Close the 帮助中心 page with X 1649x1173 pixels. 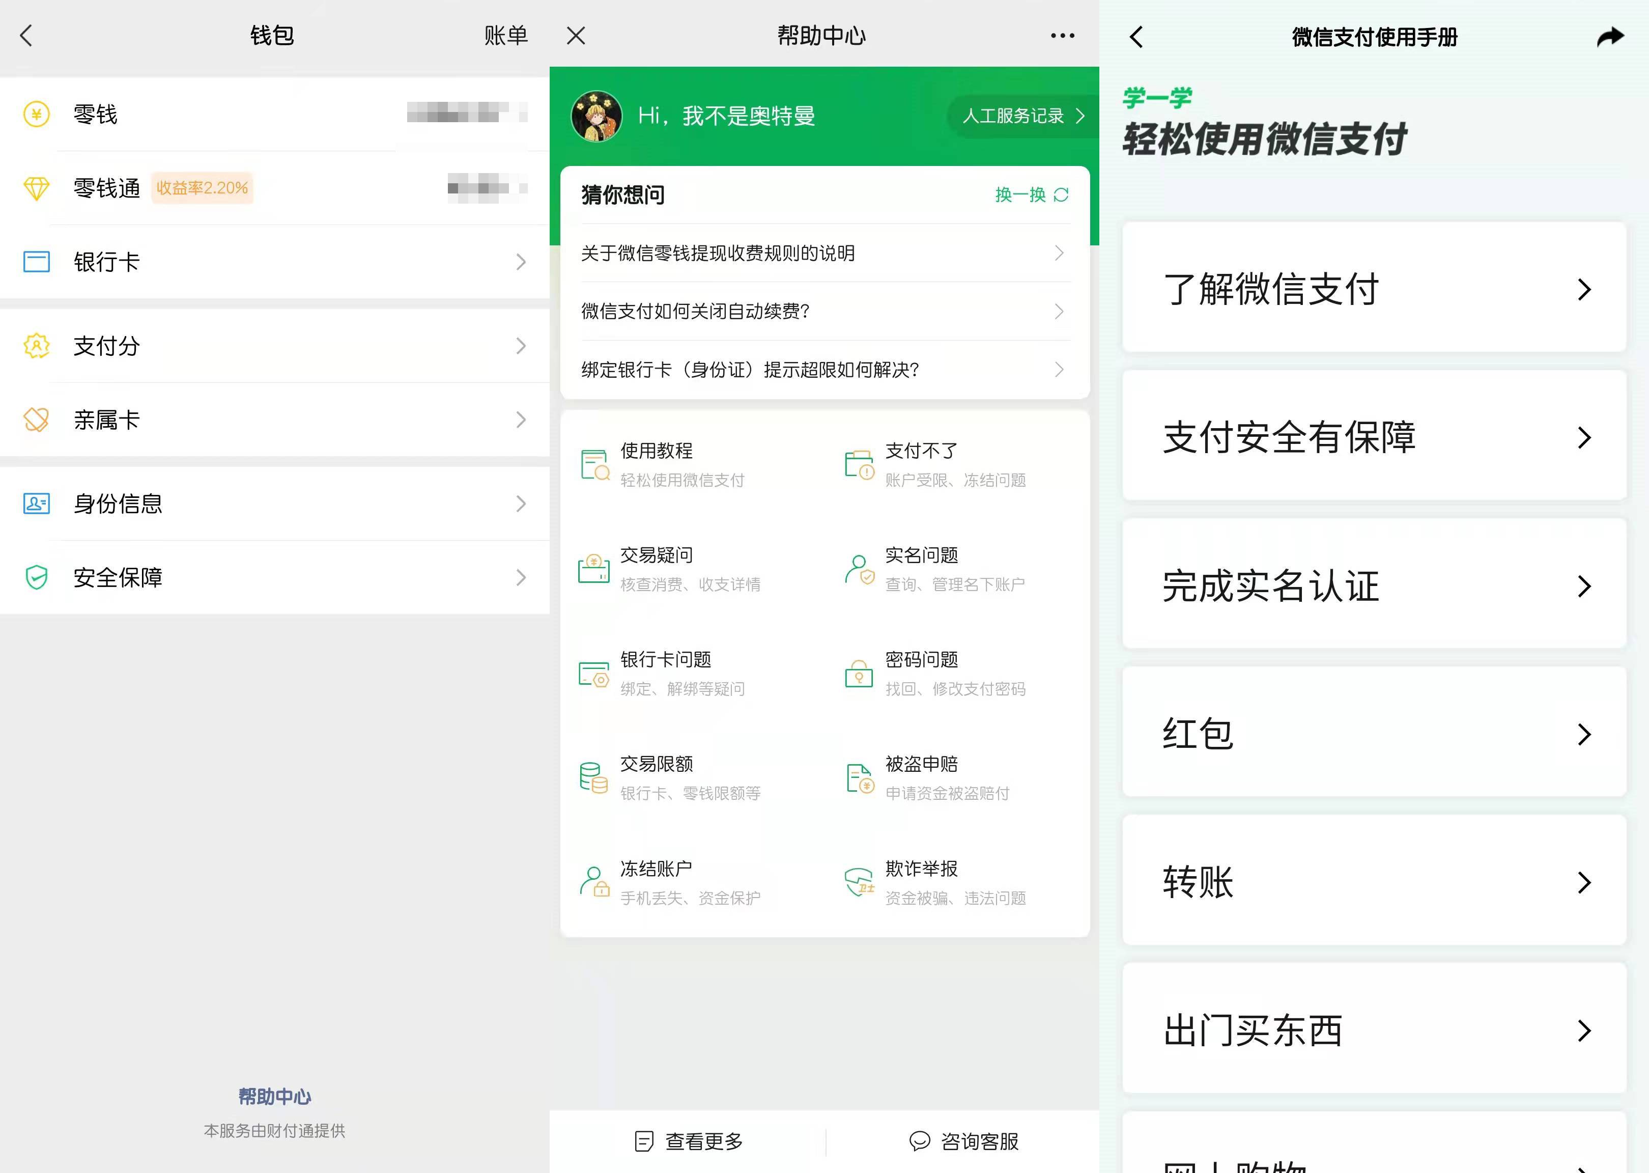576,36
